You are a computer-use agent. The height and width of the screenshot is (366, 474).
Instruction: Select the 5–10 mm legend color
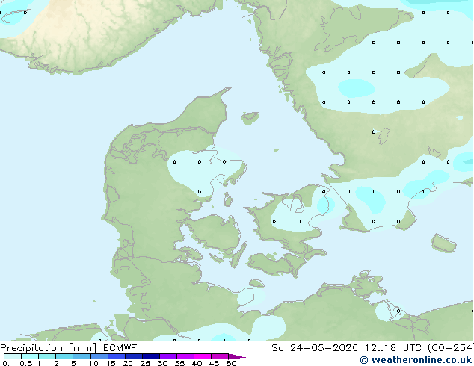tap(81, 356)
